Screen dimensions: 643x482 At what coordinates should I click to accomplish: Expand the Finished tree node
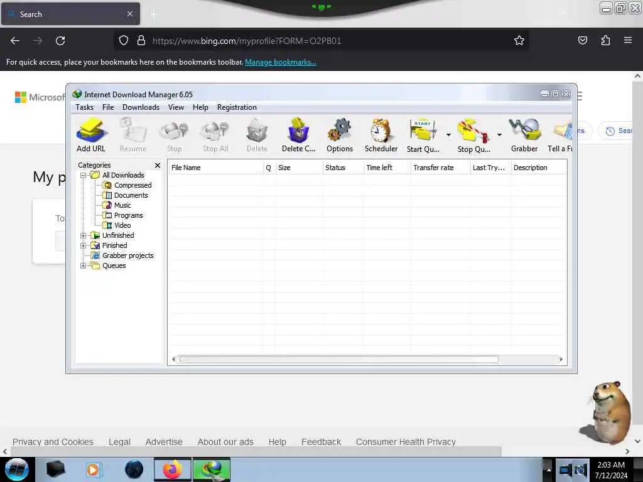click(84, 245)
